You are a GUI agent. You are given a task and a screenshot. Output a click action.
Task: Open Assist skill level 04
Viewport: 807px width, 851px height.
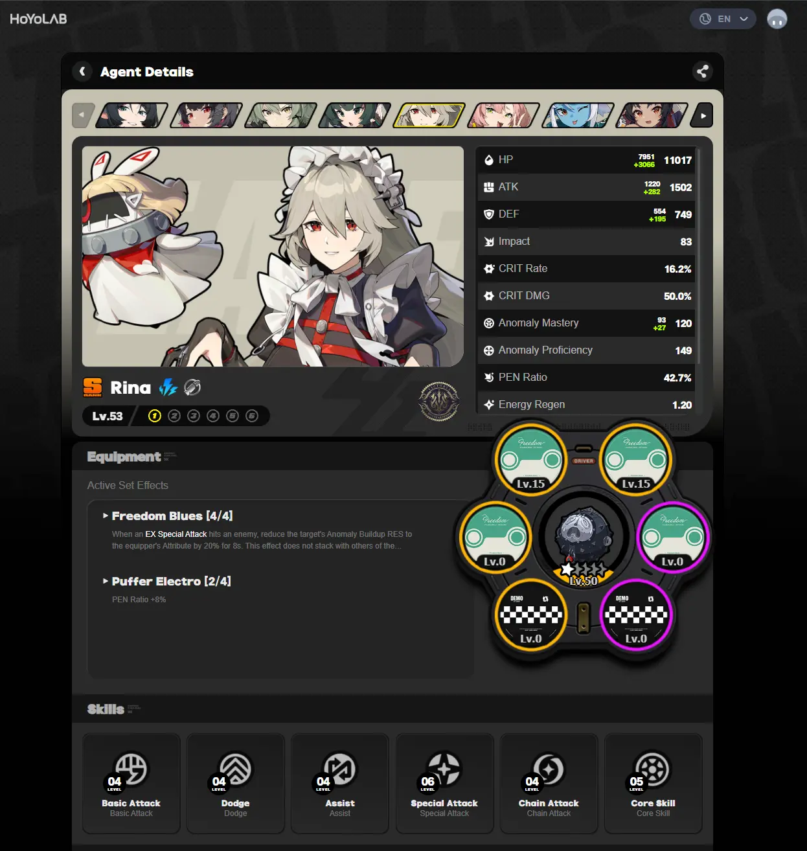coord(340,783)
